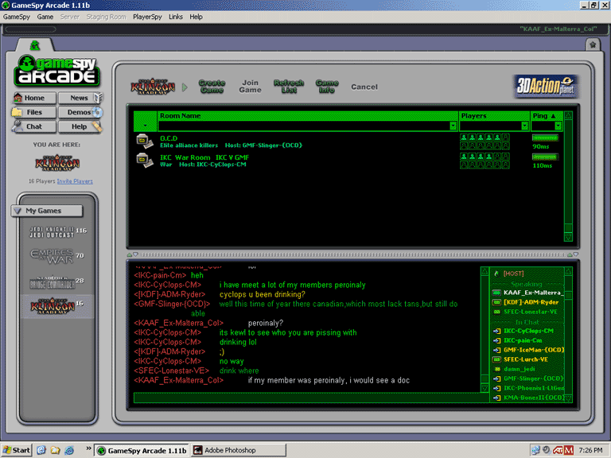Select the O.C.D room icon
Viewport: 611px width, 458px height.
pyautogui.click(x=145, y=141)
